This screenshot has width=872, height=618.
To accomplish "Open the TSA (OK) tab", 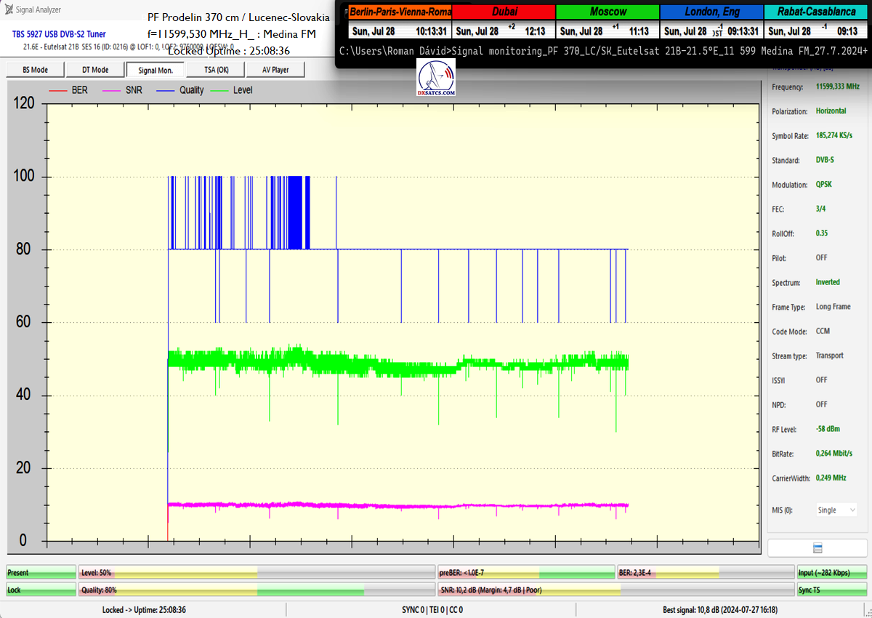I will 214,70.
